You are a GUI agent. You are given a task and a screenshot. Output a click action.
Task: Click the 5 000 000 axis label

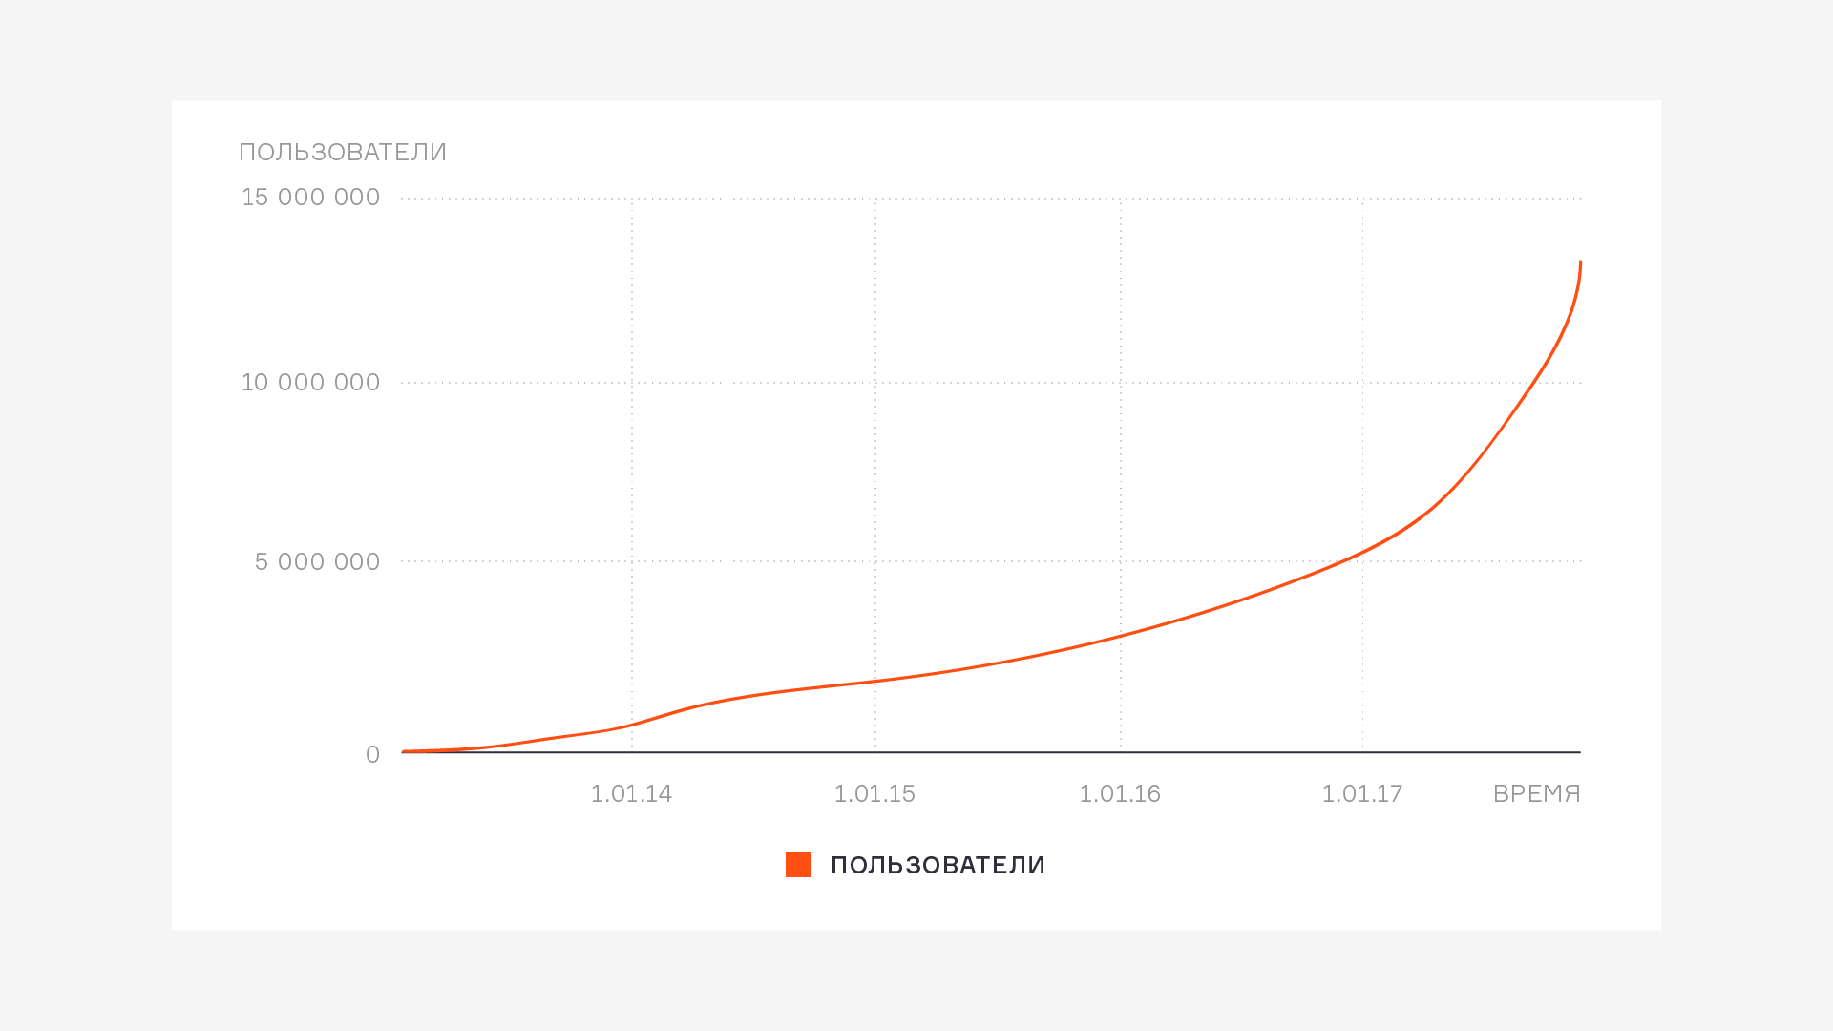pyautogui.click(x=318, y=562)
